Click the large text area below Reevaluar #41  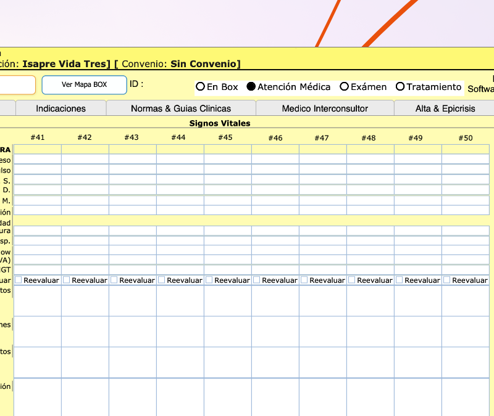click(38, 301)
